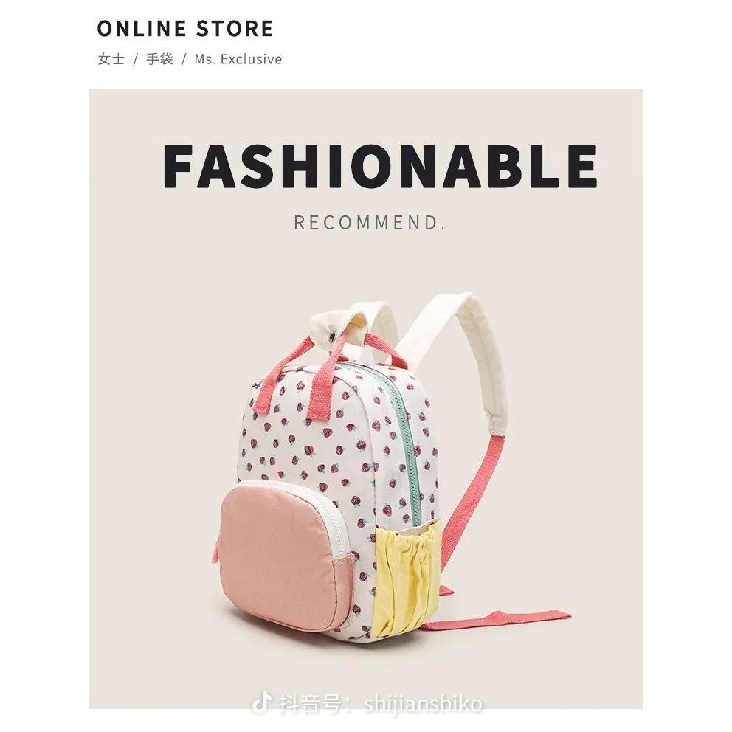Click the pink front pocket of backpack
Screen dimensions: 732x732
click(x=281, y=560)
